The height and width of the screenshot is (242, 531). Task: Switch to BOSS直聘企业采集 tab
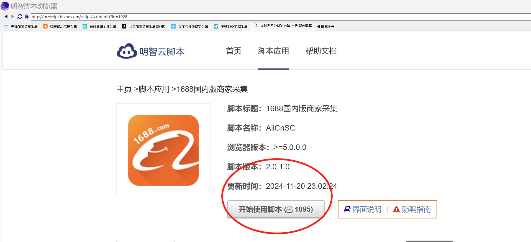100,27
